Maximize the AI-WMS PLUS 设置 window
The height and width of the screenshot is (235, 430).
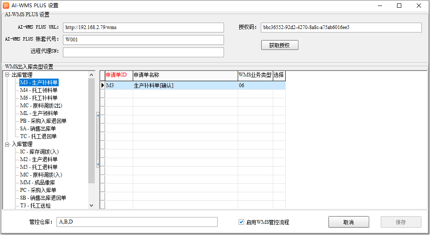399,6
